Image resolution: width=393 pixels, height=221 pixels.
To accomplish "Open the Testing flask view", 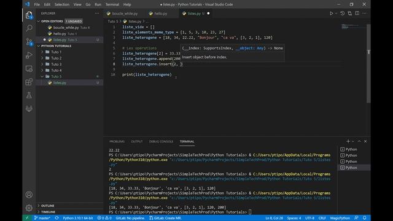I will pos(29,95).
